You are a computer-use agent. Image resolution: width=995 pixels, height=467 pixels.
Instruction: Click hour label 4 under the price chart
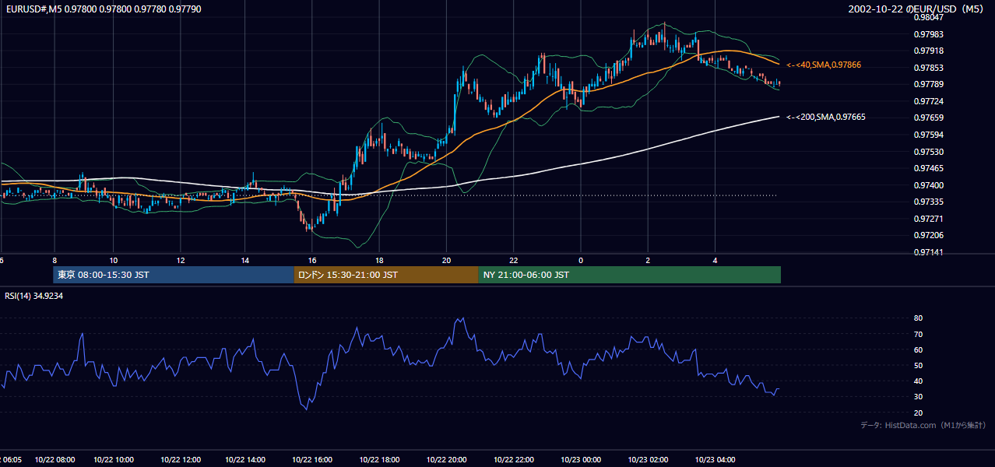tap(715, 260)
